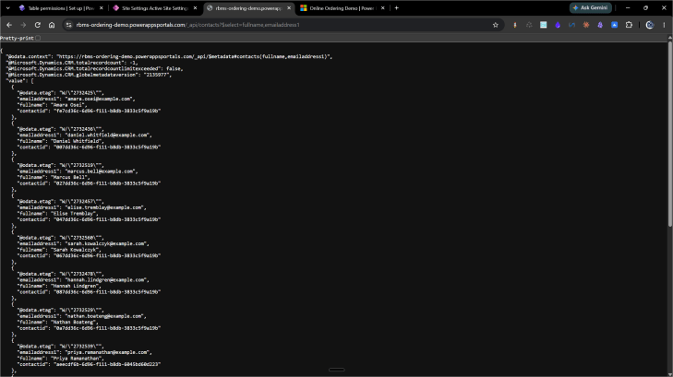673x377 pixels.
Task: Open the teal window extension icon
Action: pos(544,25)
